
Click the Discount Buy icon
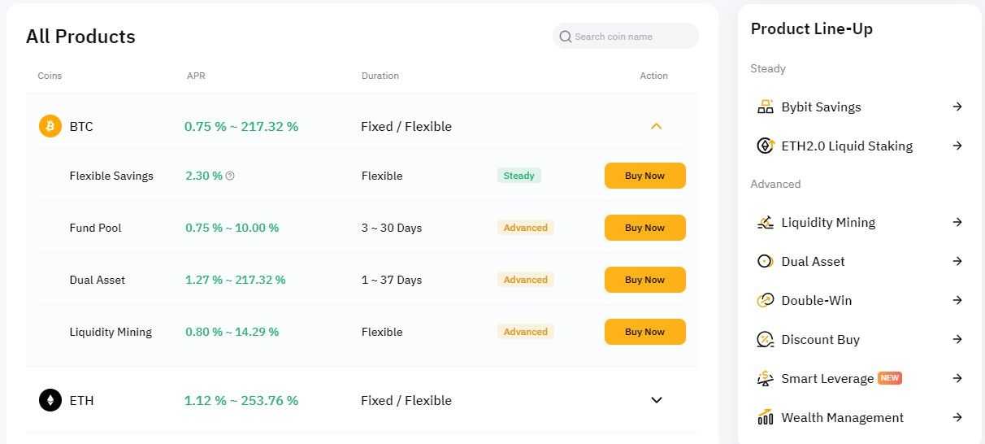point(765,339)
